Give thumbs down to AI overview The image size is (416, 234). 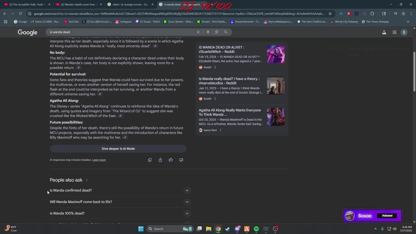[181, 160]
